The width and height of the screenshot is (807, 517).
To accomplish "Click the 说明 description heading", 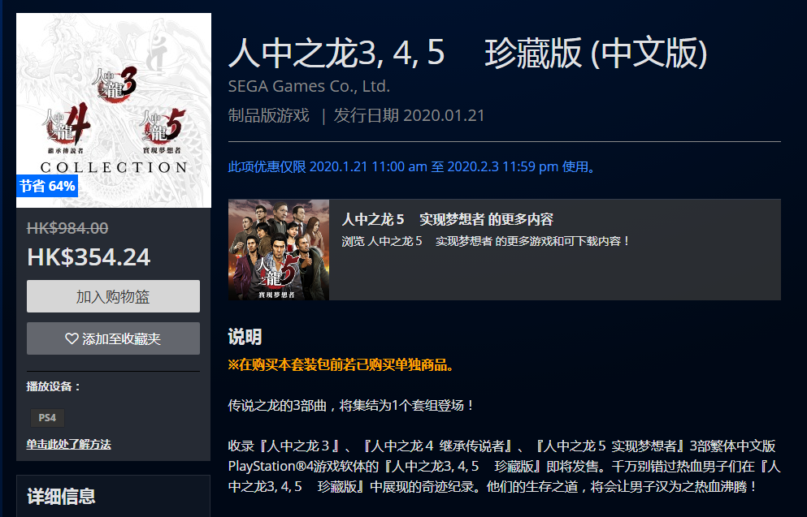I will (245, 338).
